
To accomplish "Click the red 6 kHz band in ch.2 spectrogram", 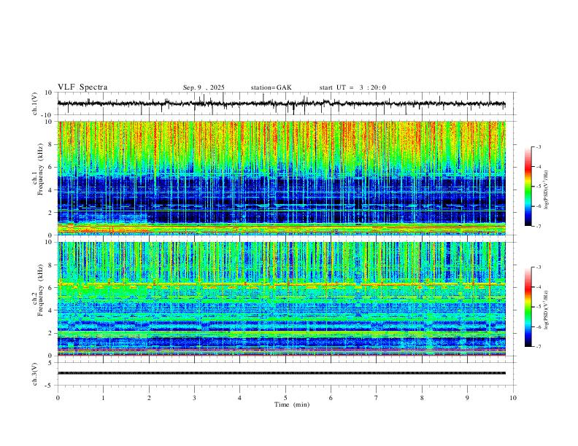I will pos(282,284).
